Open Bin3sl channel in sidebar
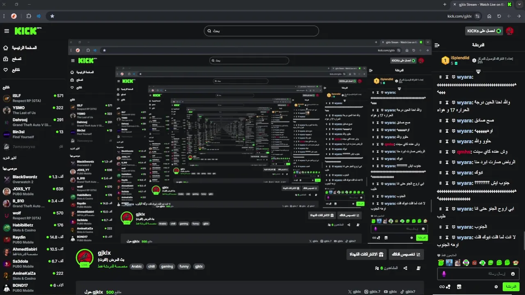525x295 pixels. point(33,134)
